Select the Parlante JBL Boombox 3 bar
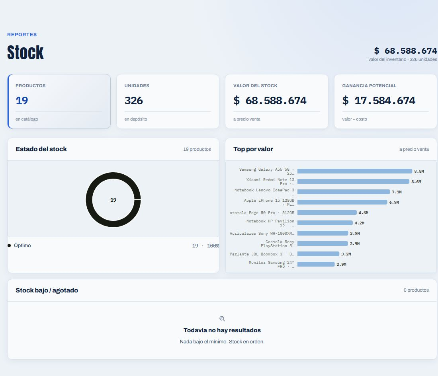Viewport: 438px width, 376px height. coord(319,254)
